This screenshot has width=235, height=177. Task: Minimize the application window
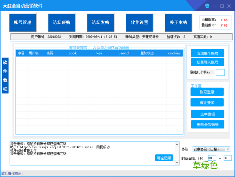point(215,6)
